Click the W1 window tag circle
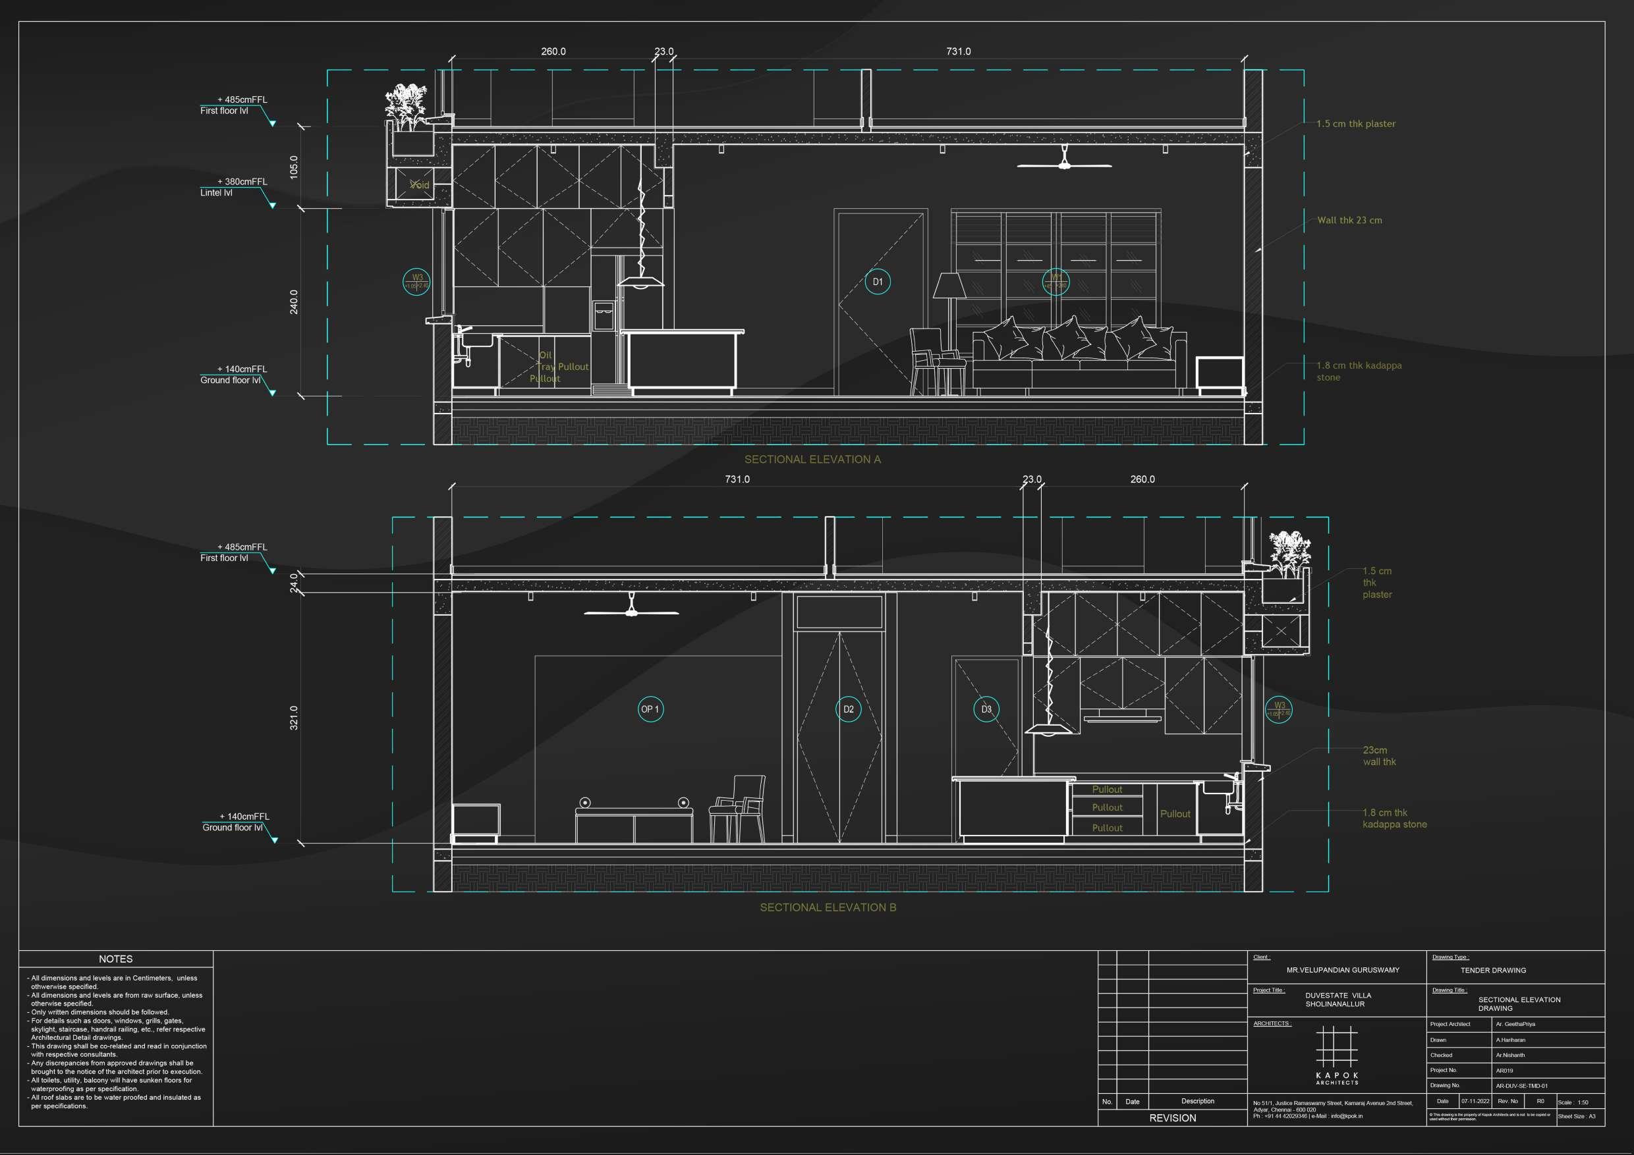Image resolution: width=1634 pixels, height=1155 pixels. [1056, 282]
